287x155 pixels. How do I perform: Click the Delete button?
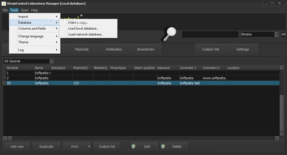coord(174,146)
